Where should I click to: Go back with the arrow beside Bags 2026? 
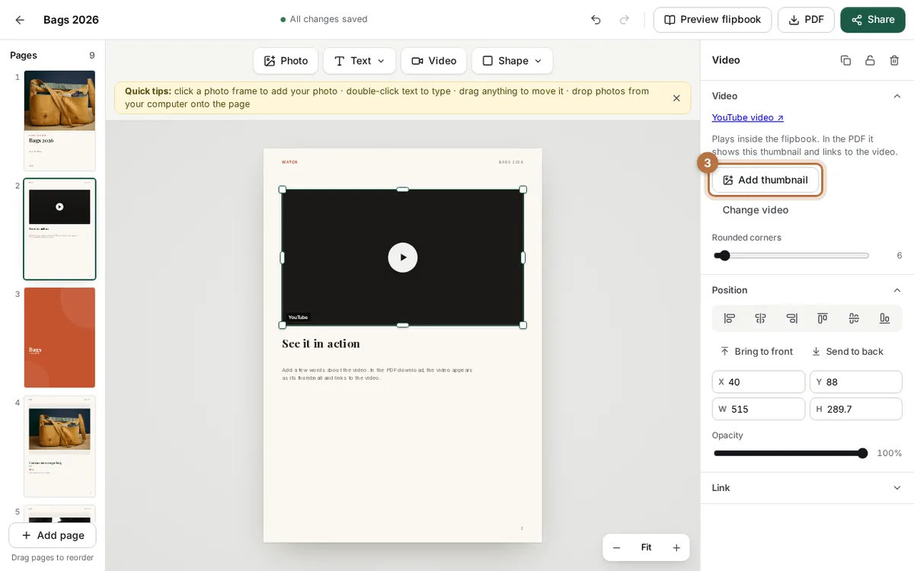[x=20, y=20]
